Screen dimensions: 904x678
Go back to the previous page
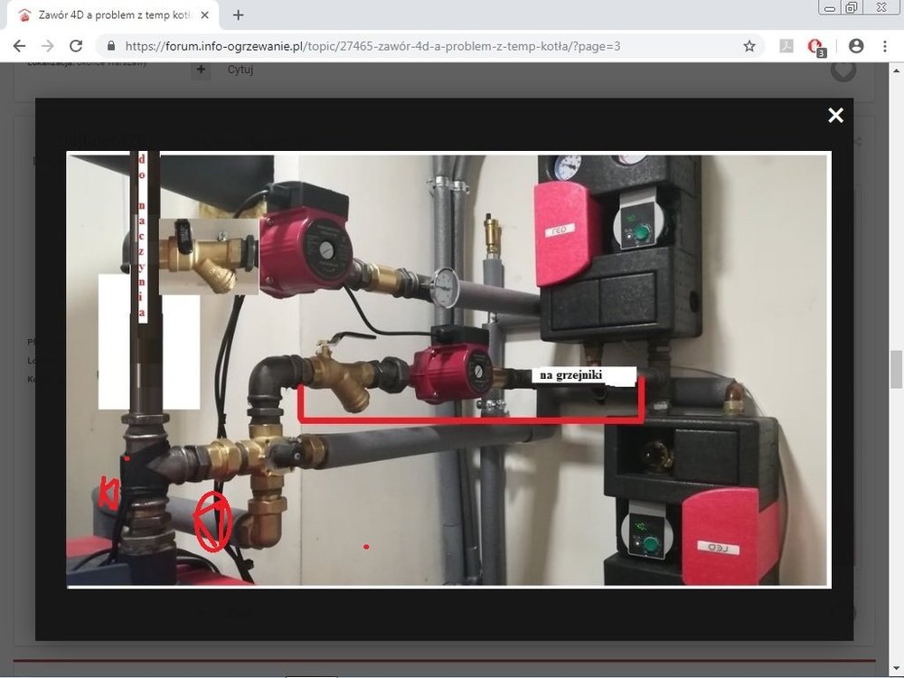[x=20, y=46]
